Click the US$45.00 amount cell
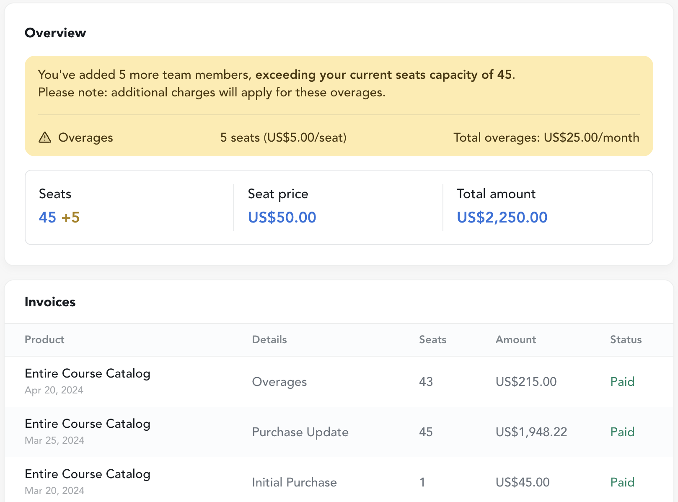The image size is (678, 502). [x=523, y=482]
